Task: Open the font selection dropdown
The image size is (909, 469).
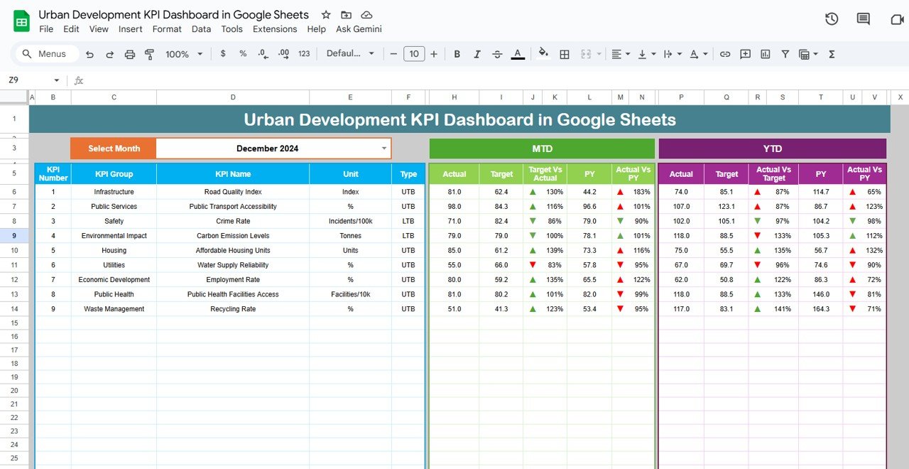Action: point(350,53)
